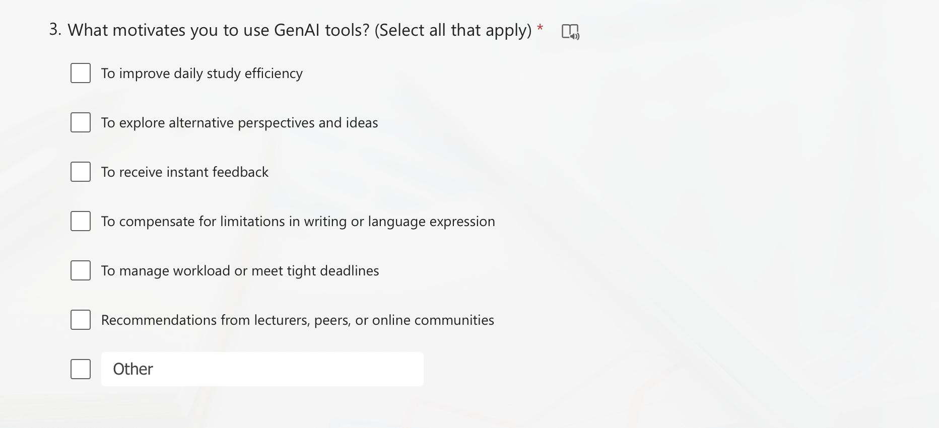
Task: Select the 'To receive instant feedback' label text
Action: click(x=184, y=172)
